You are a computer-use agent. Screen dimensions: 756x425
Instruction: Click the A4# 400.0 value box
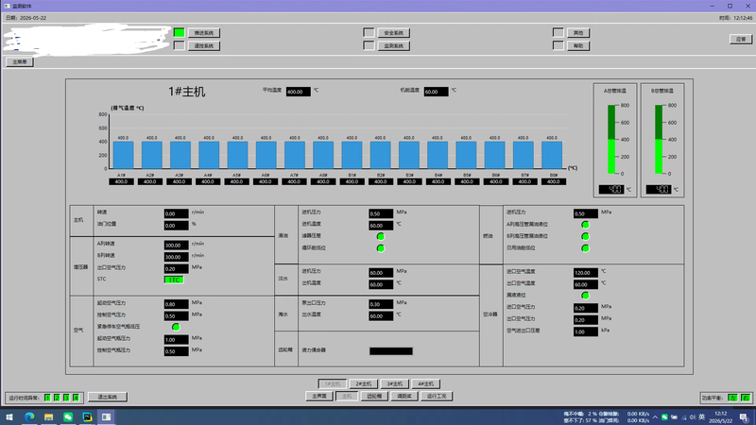[208, 181]
